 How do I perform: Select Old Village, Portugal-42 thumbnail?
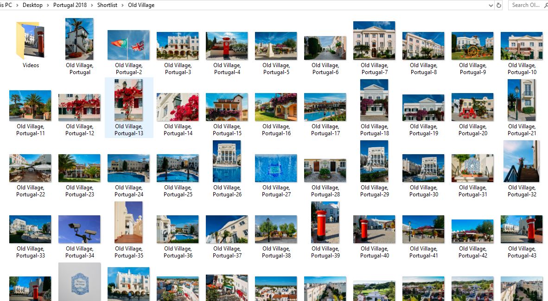(472, 231)
